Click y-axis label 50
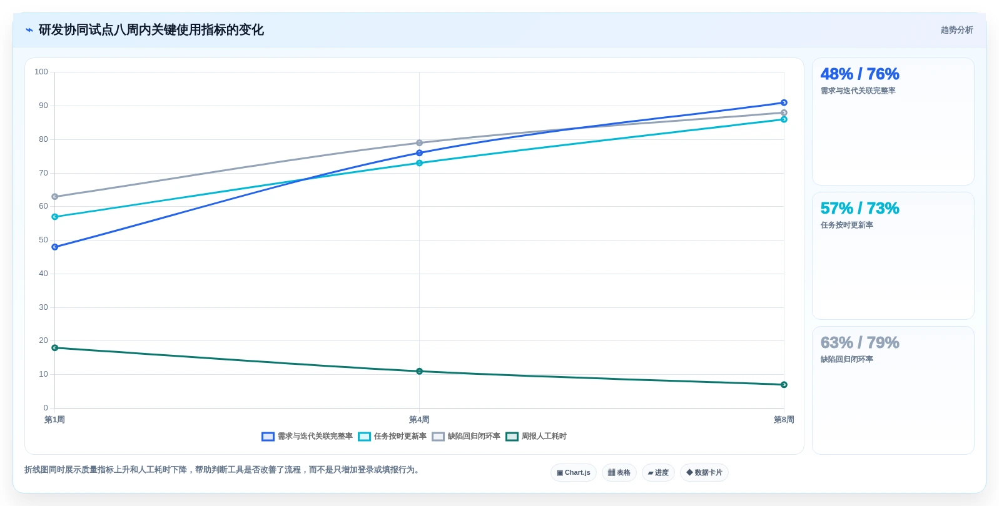This screenshot has height=506, width=999. click(43, 240)
